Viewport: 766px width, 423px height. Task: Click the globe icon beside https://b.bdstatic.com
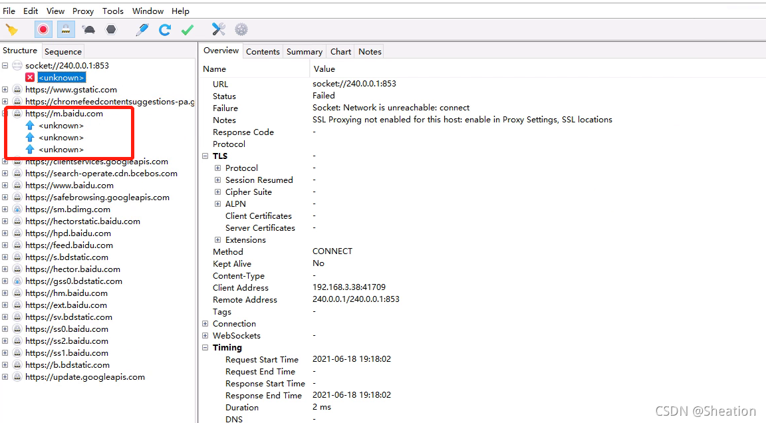click(17, 365)
